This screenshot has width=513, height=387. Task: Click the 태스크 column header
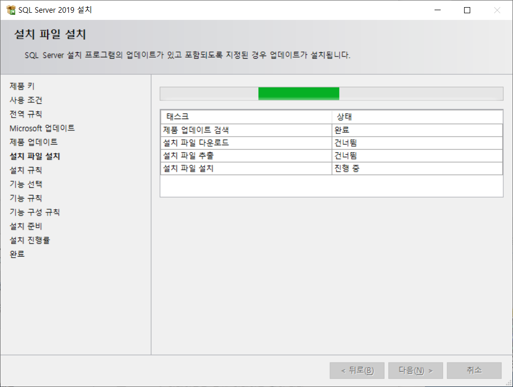(x=247, y=117)
